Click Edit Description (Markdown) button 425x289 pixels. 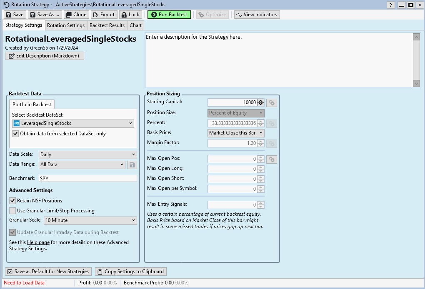click(x=45, y=56)
